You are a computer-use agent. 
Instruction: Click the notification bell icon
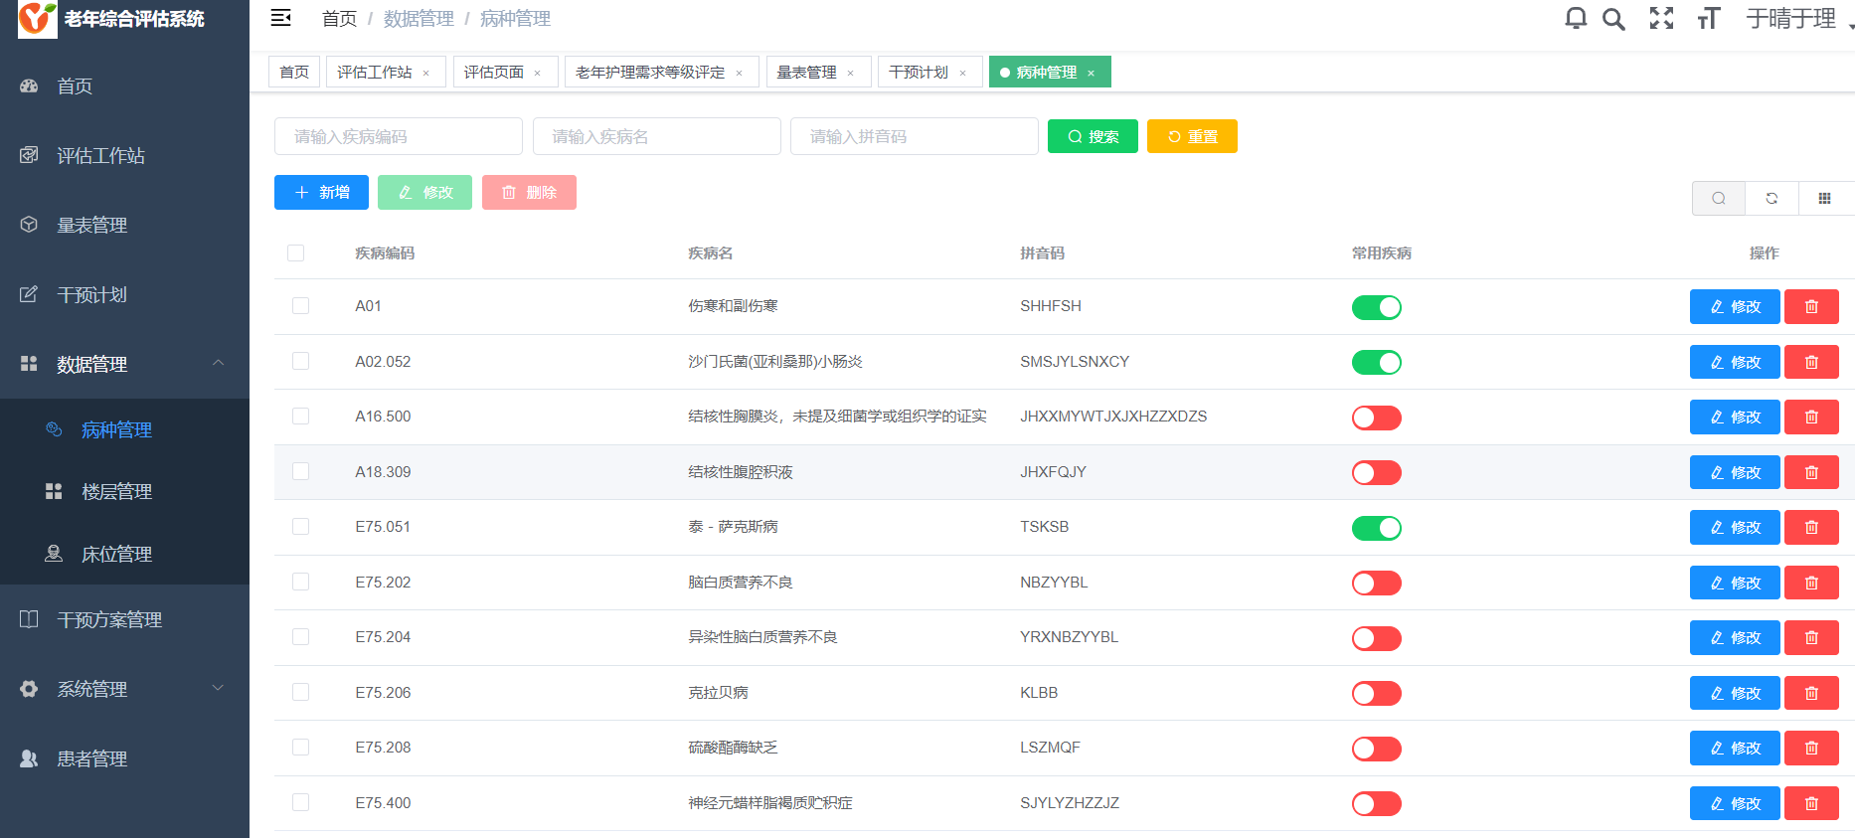1576,19
